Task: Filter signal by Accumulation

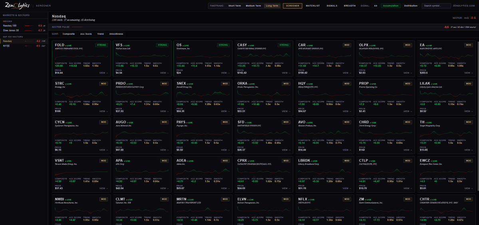Action: point(390,6)
